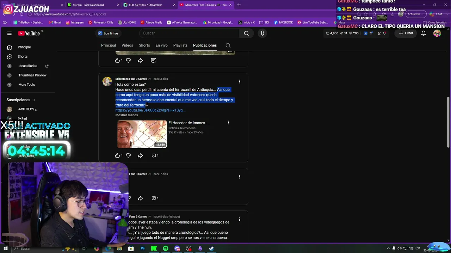This screenshot has width=451, height=253.
Task: Open a new browser tab
Action: (239, 5)
